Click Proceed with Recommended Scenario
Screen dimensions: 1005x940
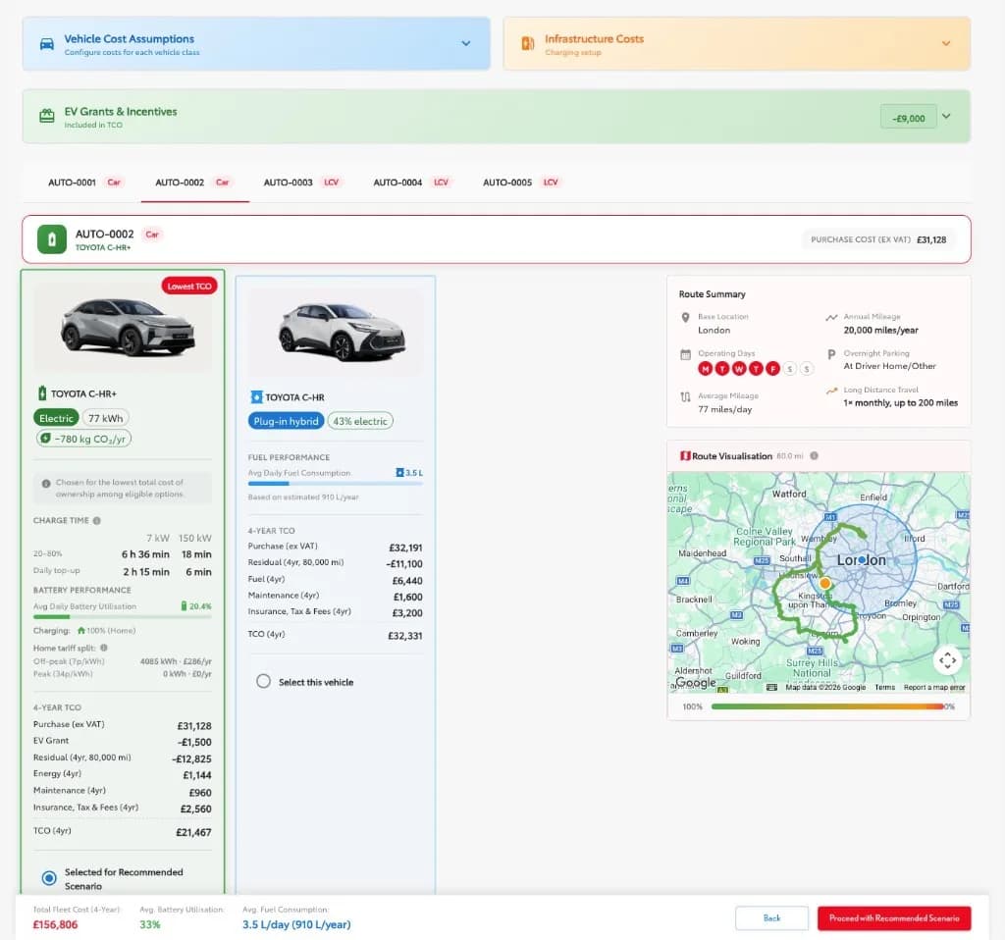coord(894,918)
